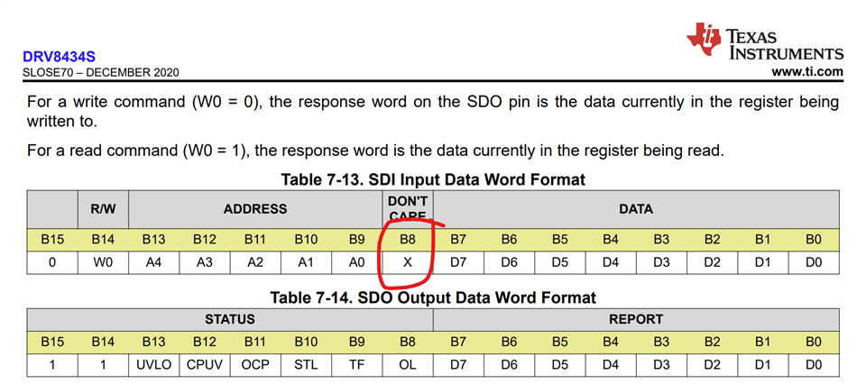This screenshot has width=866, height=384.
Task: Select the W0 cell in SDI table
Action: tap(103, 262)
